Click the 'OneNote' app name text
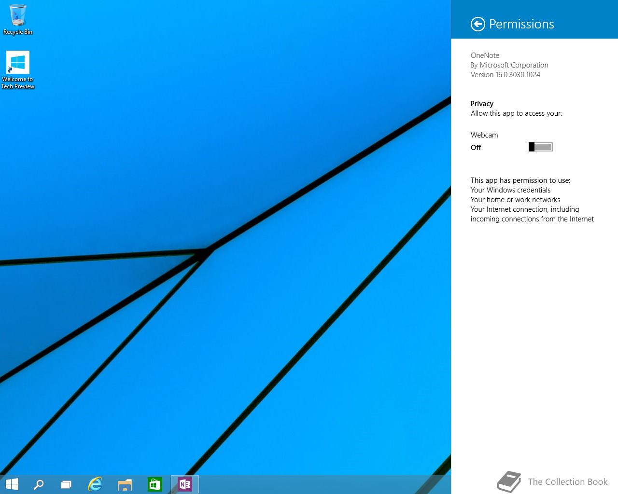 (485, 55)
